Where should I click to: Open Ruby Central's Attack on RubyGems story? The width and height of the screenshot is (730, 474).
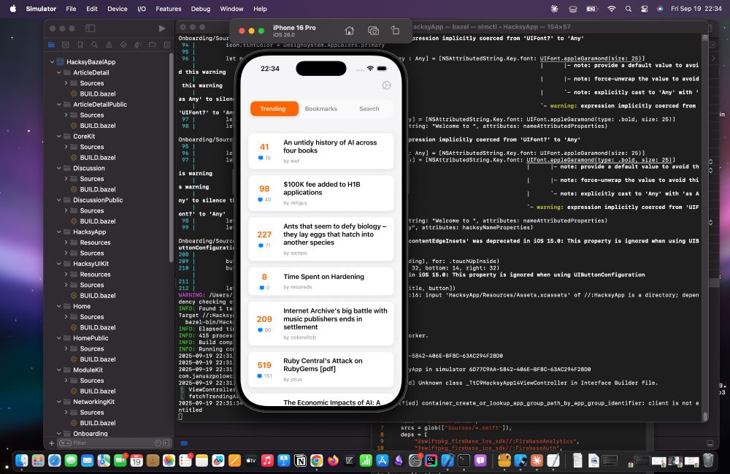tap(321, 370)
